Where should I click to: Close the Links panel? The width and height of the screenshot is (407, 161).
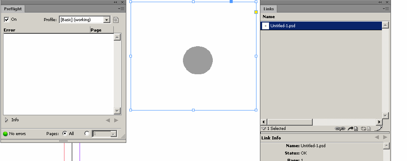click(387, 2)
